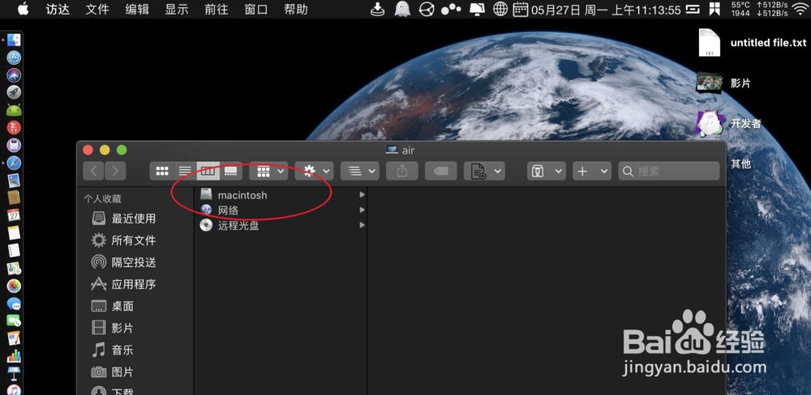Open Notes from the Dock
This screenshot has width=811, height=395.
14,233
